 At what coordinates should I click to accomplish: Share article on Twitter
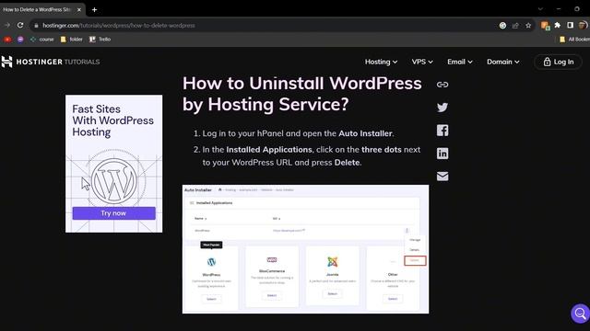point(442,108)
